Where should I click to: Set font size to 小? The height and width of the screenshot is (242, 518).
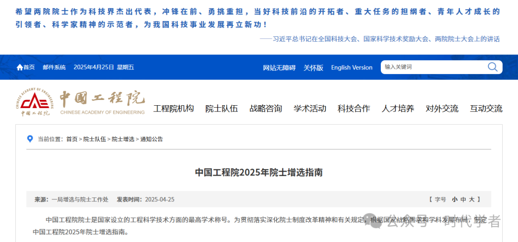pos(455,199)
